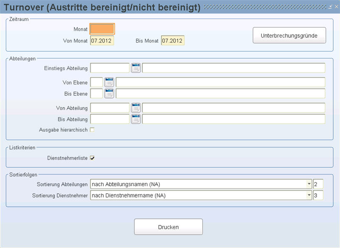Viewport: 340px width, 248px height.
Task: Open the nach Abteilungsnamen (NA) combo box
Action: pyautogui.click(x=201, y=184)
